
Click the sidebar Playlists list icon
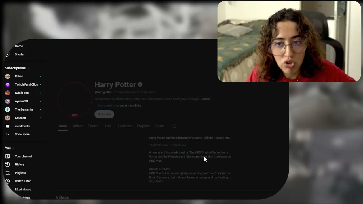[8, 173]
